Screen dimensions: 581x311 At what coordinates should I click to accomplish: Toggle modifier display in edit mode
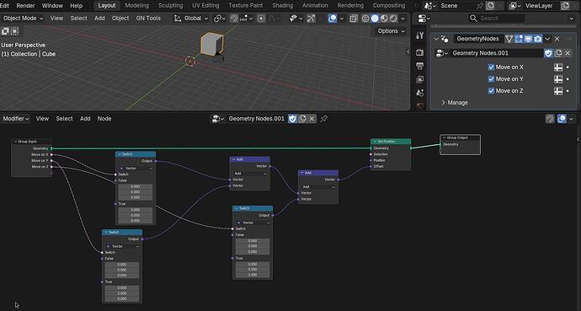click(x=519, y=39)
